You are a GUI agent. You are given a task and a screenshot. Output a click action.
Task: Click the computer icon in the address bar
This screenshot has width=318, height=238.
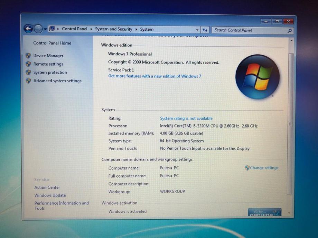click(x=52, y=29)
